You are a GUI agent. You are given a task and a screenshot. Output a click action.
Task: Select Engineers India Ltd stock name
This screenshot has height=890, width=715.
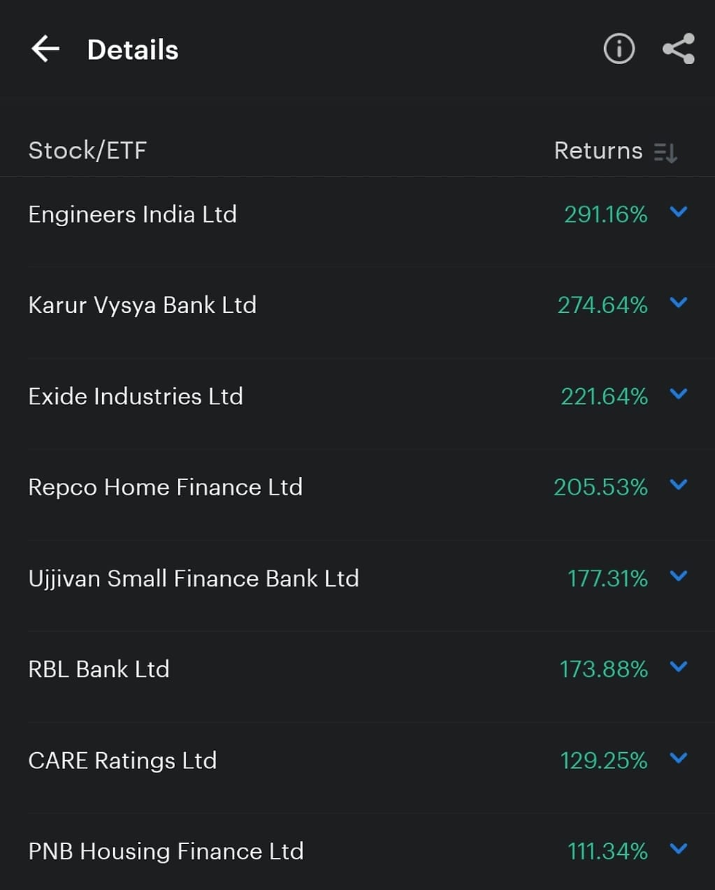132,214
